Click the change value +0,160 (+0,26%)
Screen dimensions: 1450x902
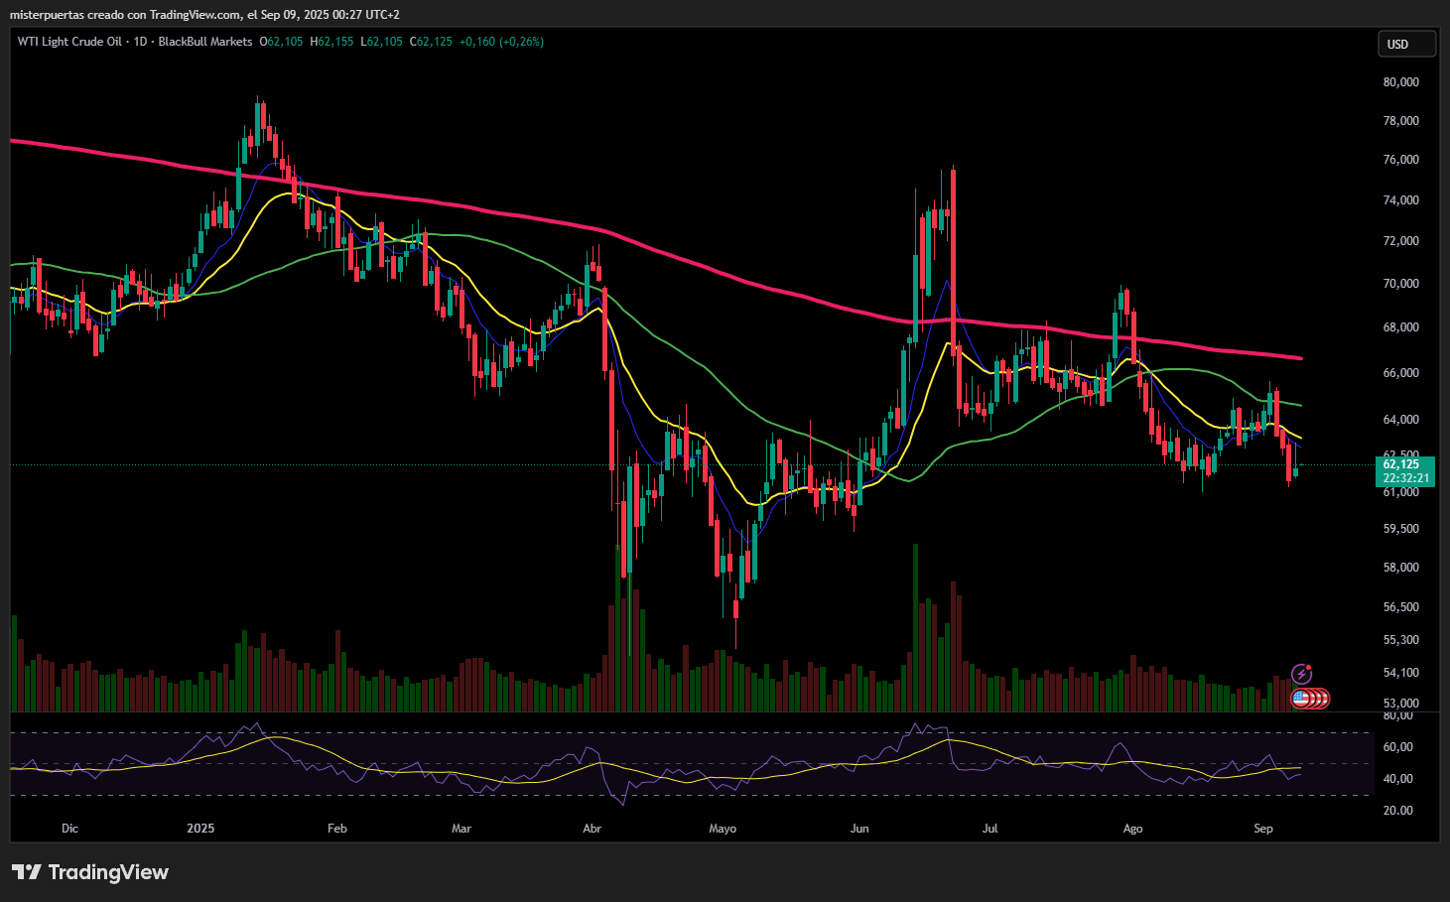[x=501, y=42]
